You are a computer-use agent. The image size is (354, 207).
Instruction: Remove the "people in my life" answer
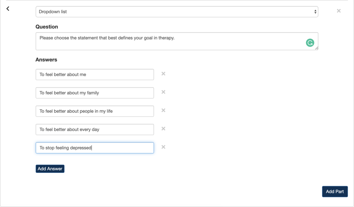163,110
